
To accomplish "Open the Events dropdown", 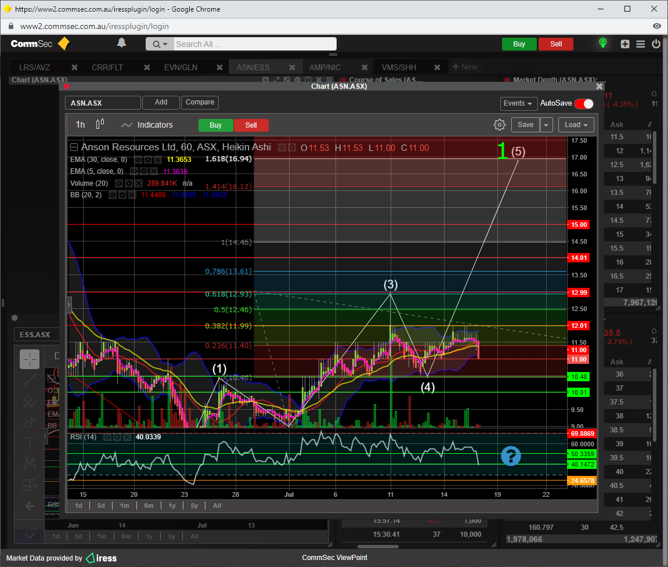I will click(518, 103).
